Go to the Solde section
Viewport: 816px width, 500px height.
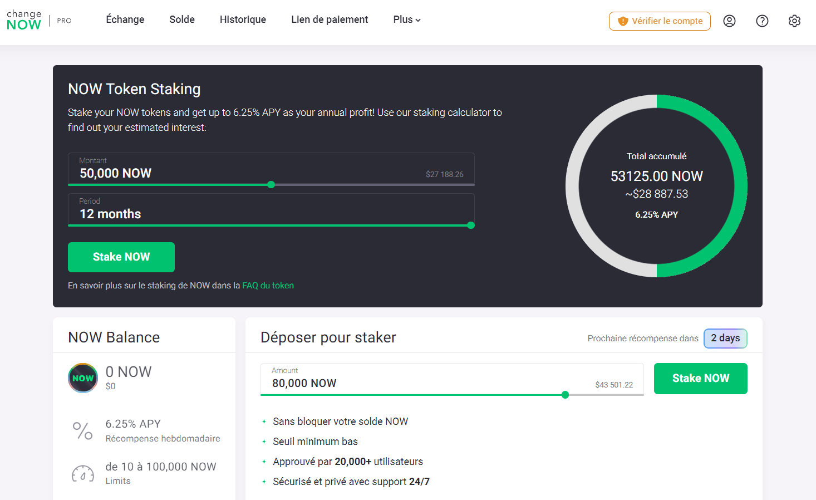click(181, 19)
